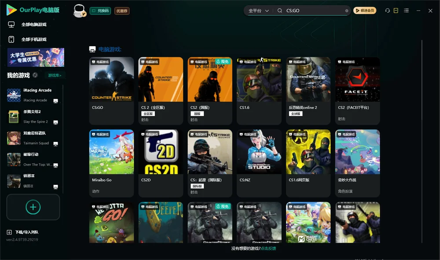Image resolution: width=440 pixels, height=260 pixels.
Task: Click the OurPlay logo icon
Action: (x=11, y=10)
